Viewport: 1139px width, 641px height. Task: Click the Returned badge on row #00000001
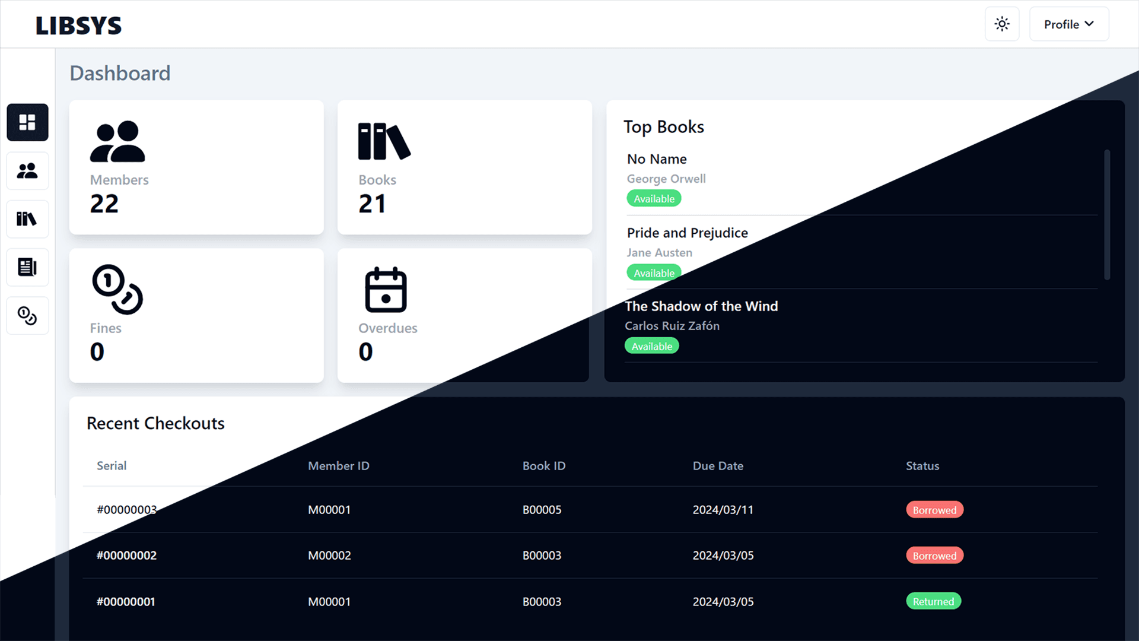tap(933, 601)
